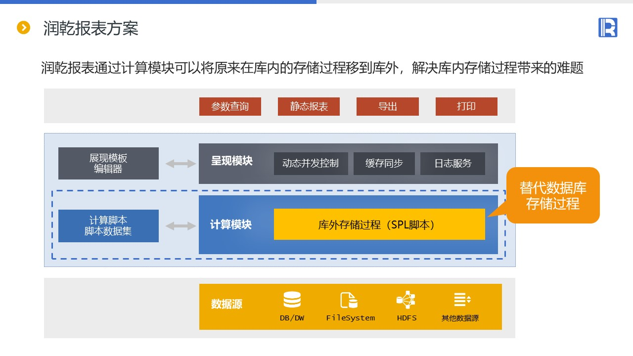Click the 打印 button
Image resolution: width=633 pixels, height=356 pixels.
click(x=466, y=107)
